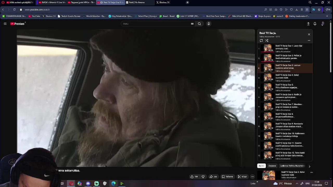Play Raid TV Sarja Osa 2 from playlist
This screenshot has width=333, height=187.
285,58
